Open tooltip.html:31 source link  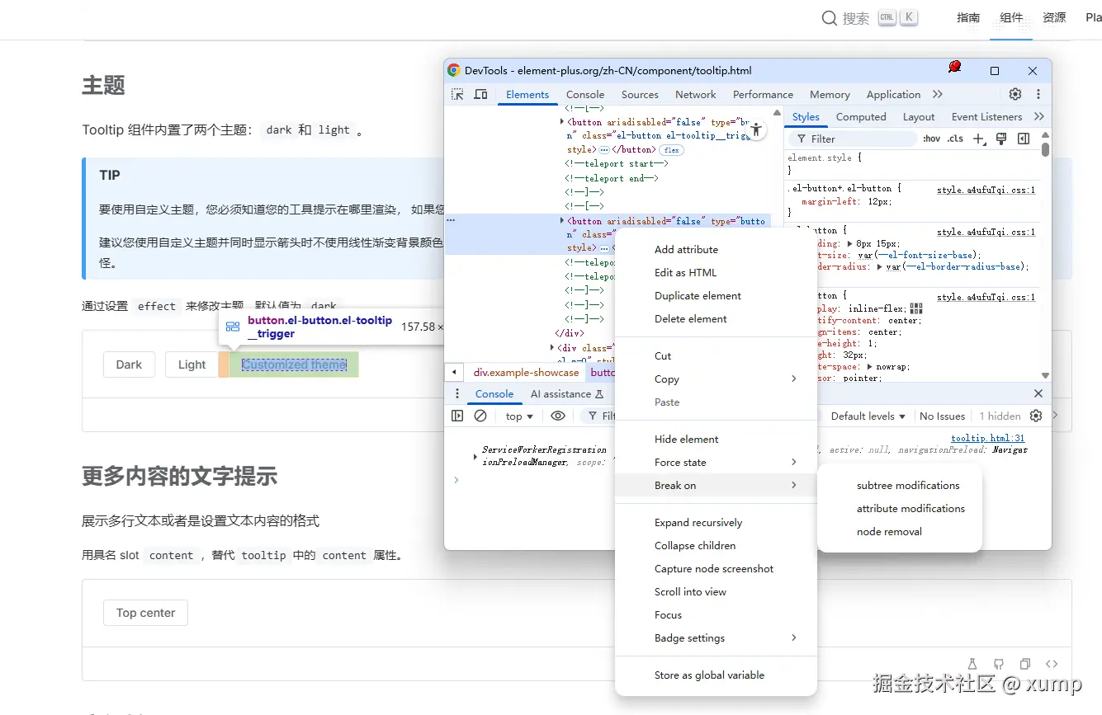tap(988, 438)
